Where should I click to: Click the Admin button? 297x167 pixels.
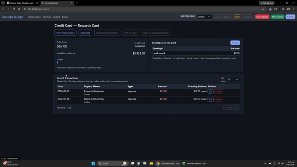point(237,17)
